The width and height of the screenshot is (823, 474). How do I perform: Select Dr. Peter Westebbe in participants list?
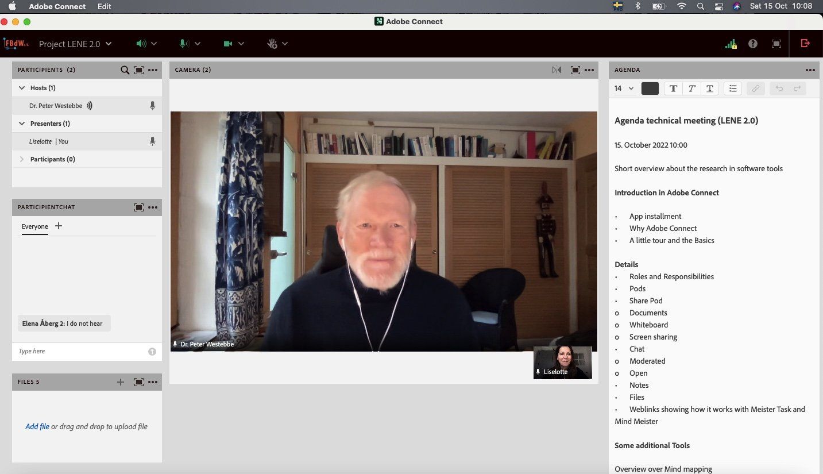87,106
